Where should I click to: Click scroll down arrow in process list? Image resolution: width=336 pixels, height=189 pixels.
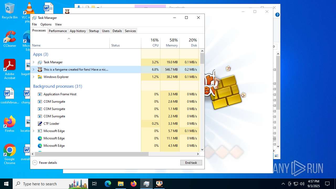pyautogui.click(x=202, y=150)
